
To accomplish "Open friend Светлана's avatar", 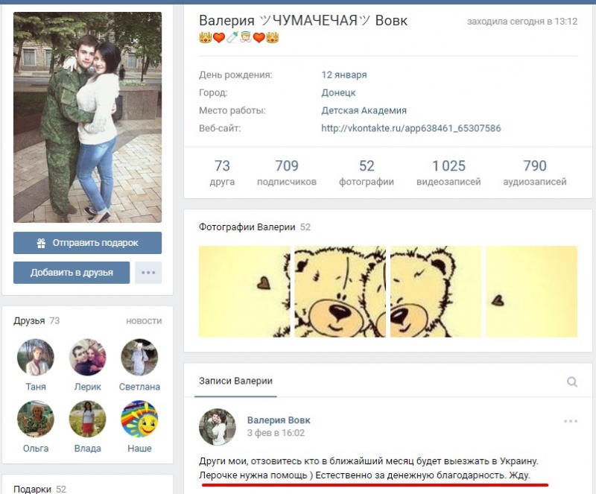I will [139, 358].
